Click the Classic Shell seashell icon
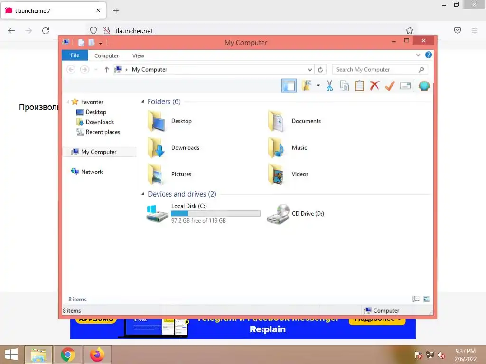 click(x=424, y=86)
